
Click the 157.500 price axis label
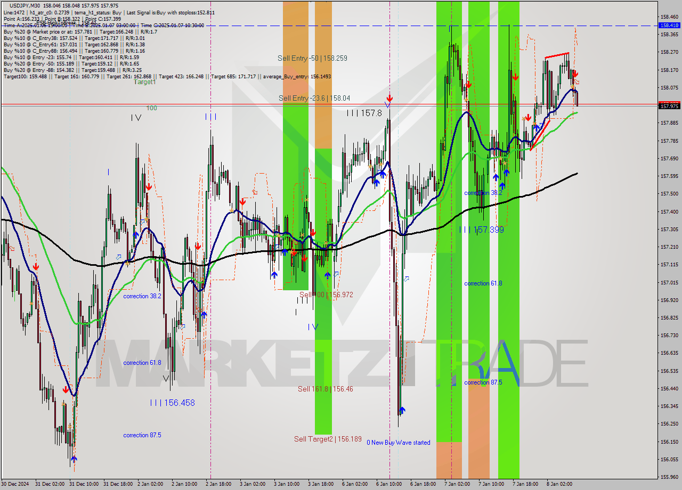669,194
